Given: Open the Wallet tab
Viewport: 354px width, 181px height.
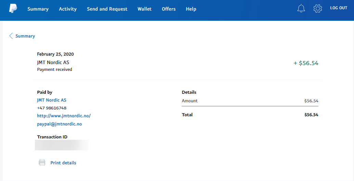Looking at the screenshot, I should pyautogui.click(x=144, y=9).
